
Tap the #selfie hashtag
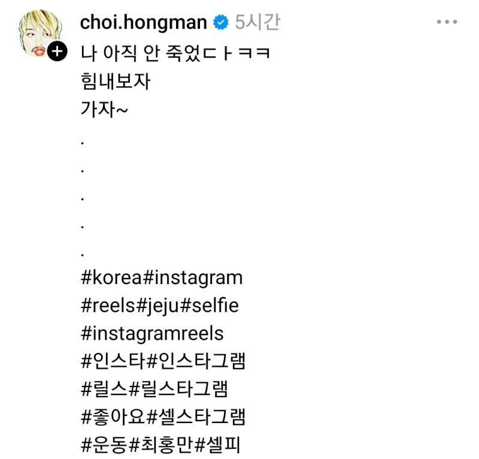tap(209, 306)
